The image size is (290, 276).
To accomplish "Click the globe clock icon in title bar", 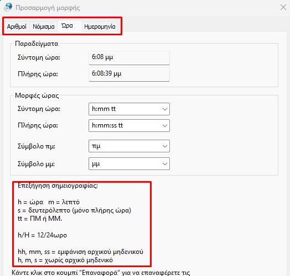I will point(8,7).
